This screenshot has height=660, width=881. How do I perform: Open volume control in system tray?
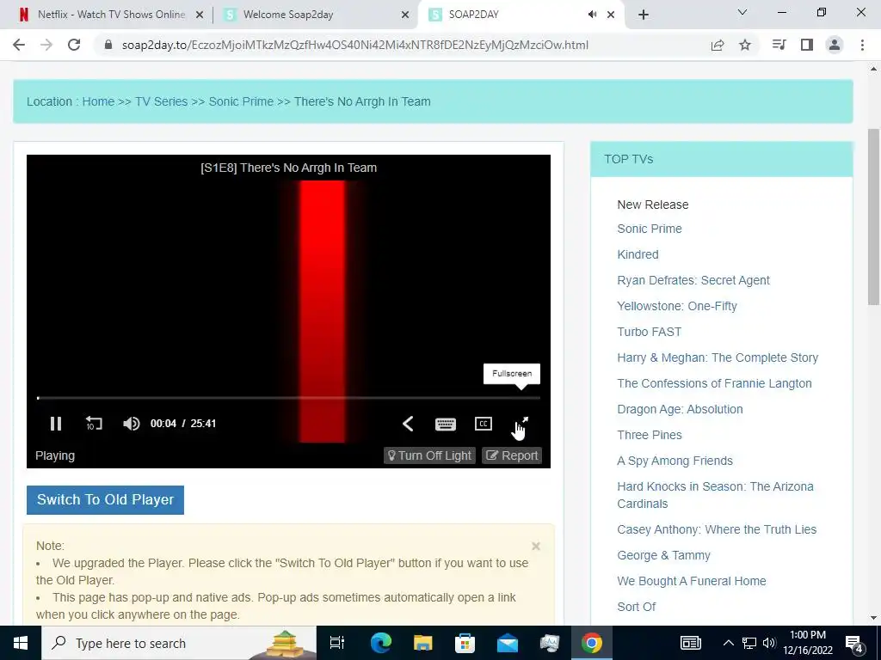[769, 643]
